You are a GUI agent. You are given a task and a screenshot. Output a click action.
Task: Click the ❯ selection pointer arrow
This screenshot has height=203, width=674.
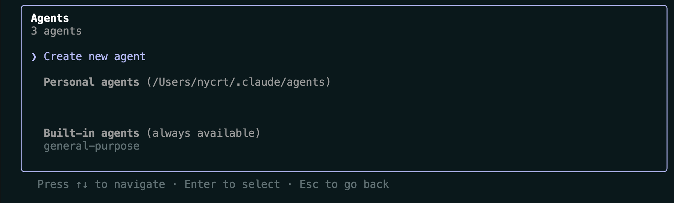(x=34, y=57)
